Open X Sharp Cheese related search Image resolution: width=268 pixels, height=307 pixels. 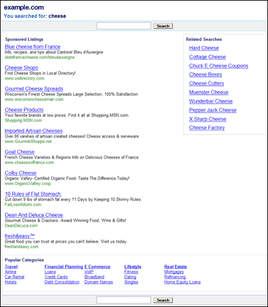point(207,119)
